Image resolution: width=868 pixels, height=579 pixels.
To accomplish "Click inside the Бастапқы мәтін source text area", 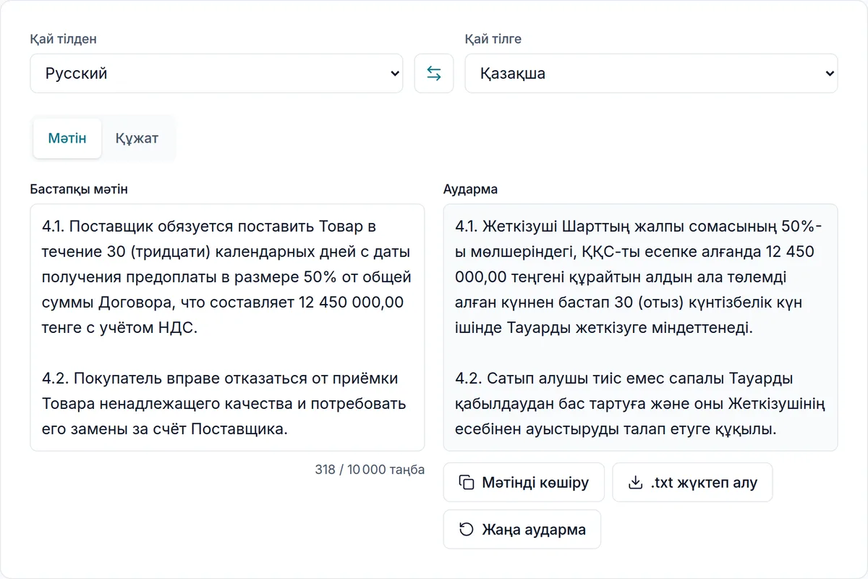I will [227, 328].
